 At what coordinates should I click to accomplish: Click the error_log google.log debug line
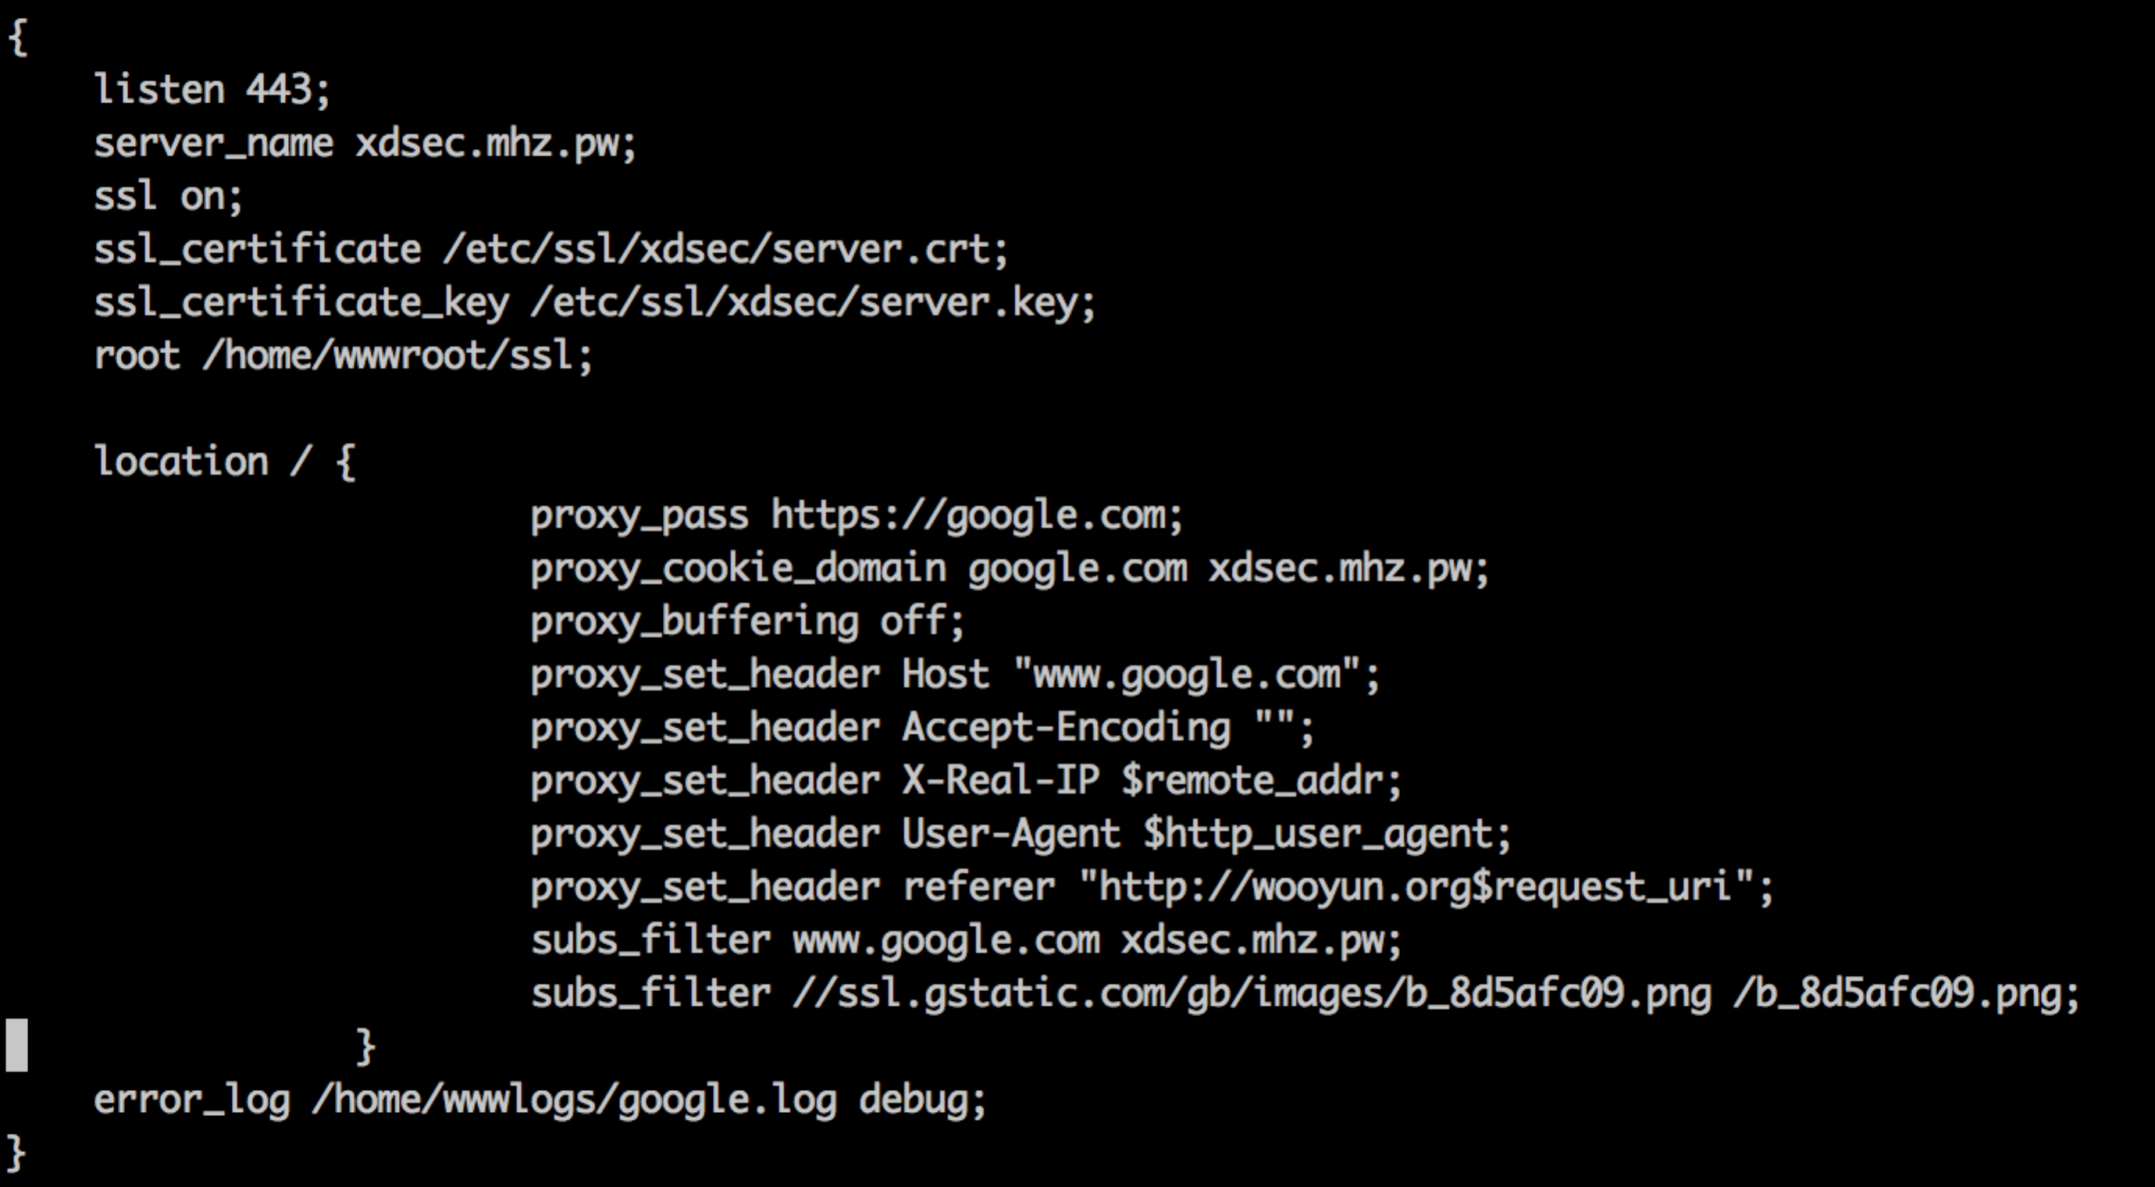[540, 1100]
